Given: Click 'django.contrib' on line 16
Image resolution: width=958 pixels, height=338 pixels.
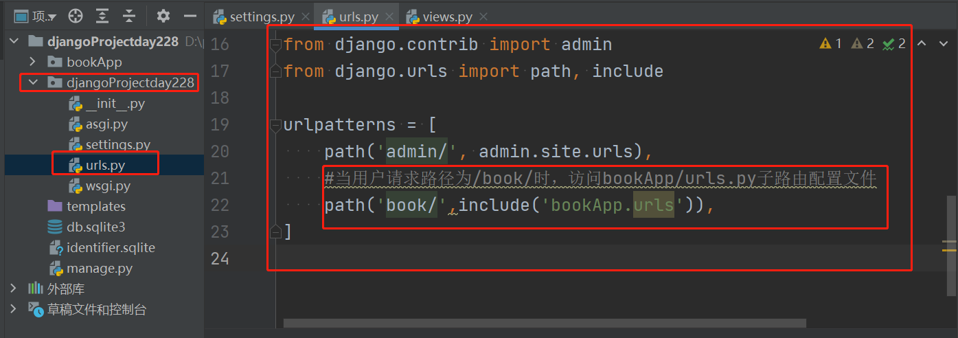Looking at the screenshot, I should pyautogui.click(x=407, y=45).
